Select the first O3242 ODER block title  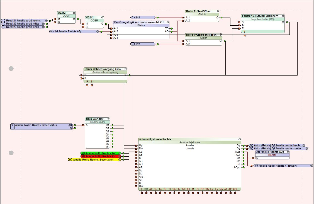point(62,13)
